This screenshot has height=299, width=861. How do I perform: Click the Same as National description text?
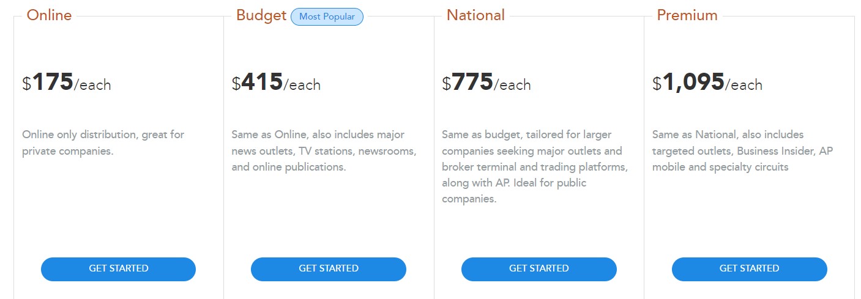pos(742,150)
